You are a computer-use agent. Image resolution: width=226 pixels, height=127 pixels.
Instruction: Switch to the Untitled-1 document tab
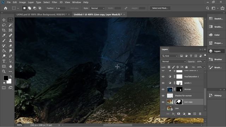point(98,14)
